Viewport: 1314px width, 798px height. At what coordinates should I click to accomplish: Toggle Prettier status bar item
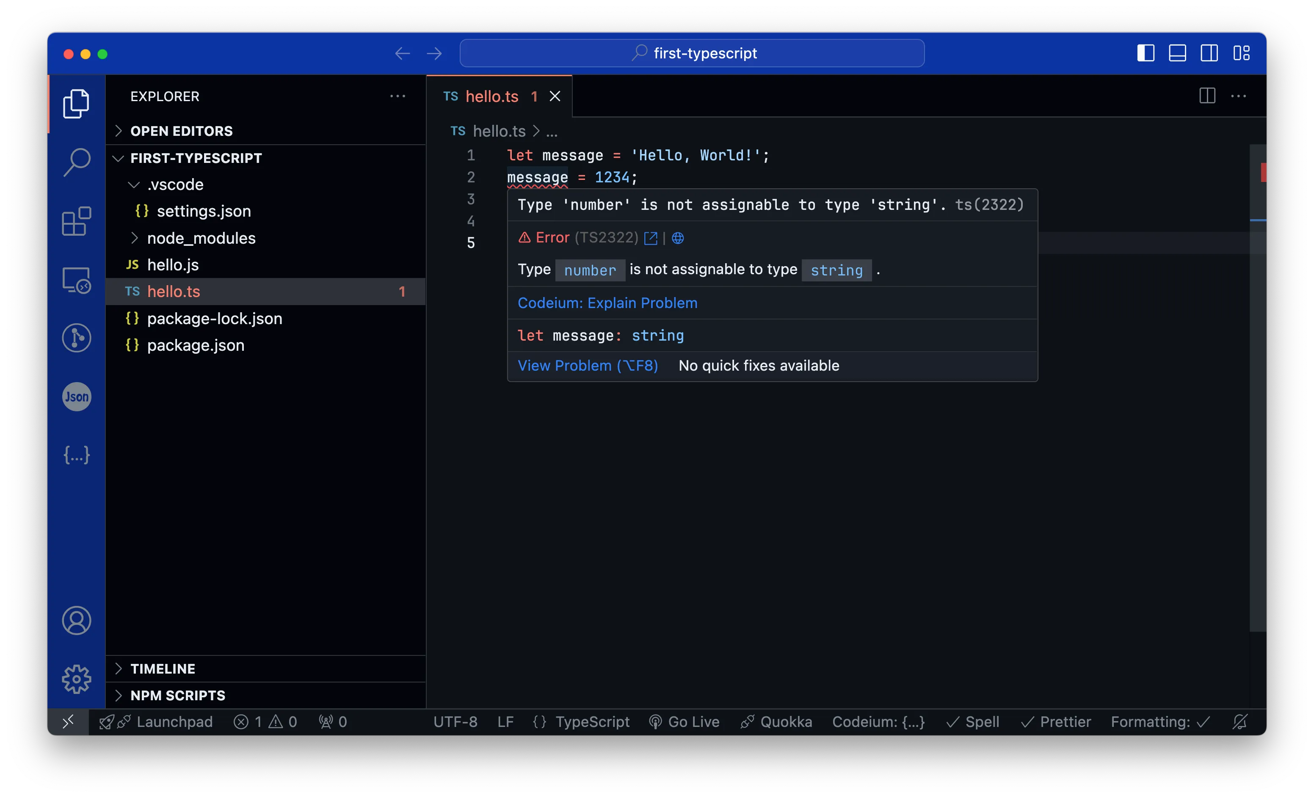coord(1055,722)
